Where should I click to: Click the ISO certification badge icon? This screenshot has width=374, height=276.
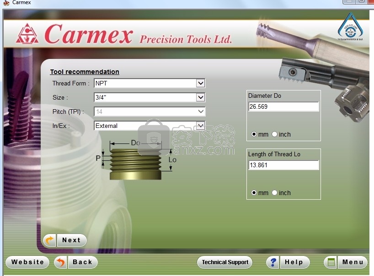(x=350, y=27)
